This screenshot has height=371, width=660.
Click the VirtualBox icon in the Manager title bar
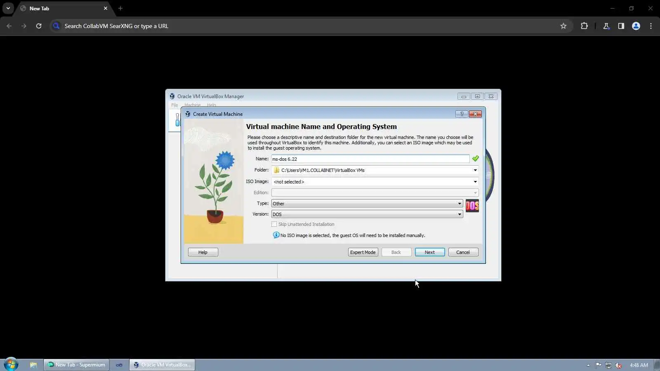tap(172, 96)
